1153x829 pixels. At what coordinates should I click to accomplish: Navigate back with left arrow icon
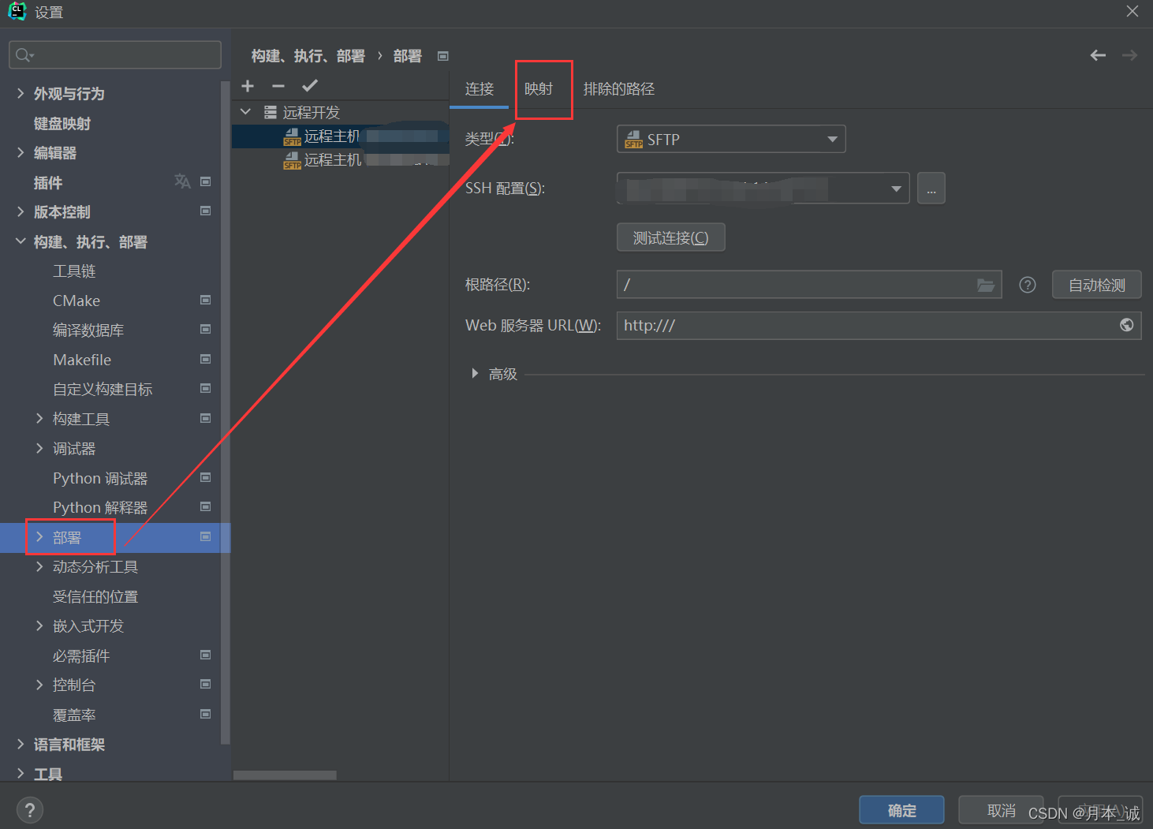(1098, 55)
